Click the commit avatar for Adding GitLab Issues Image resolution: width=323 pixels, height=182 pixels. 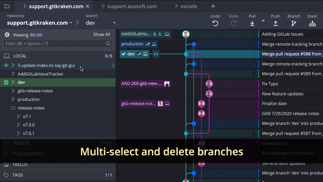tap(186, 34)
